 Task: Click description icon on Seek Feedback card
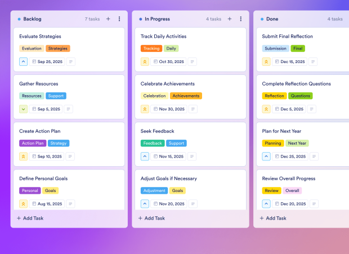(192, 156)
